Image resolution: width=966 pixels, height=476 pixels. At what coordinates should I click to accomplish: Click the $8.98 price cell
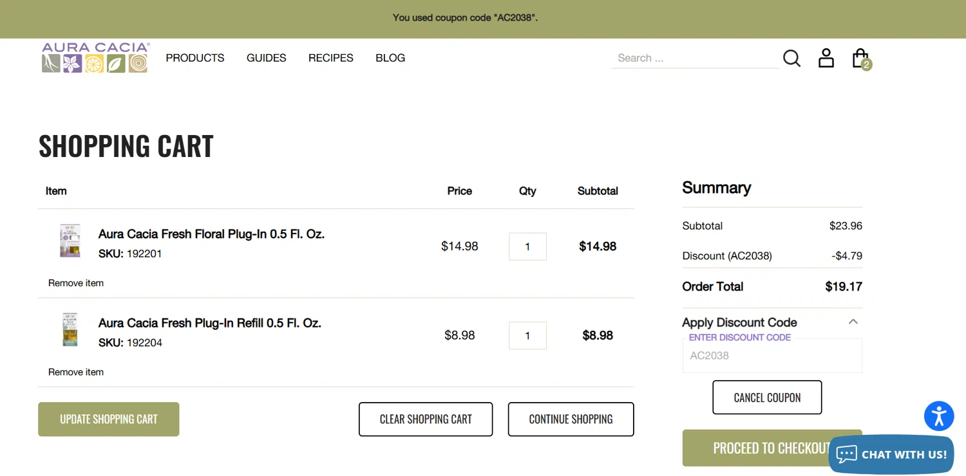[460, 335]
